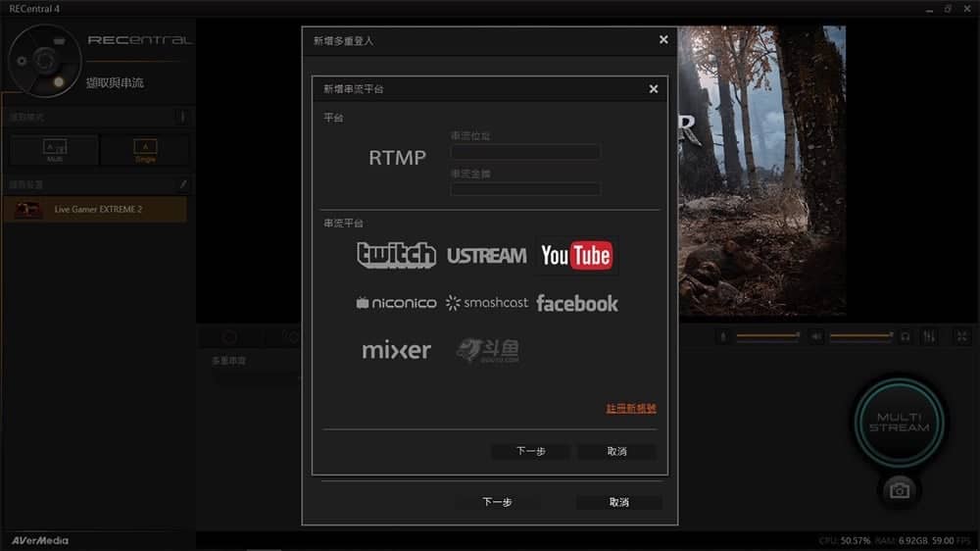Mute the speaker in RECentral main window
The height and width of the screenshot is (551, 980).
click(816, 337)
